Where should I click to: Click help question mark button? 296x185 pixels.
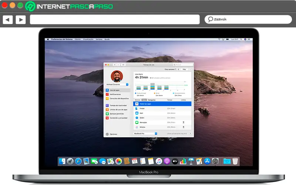click(x=190, y=134)
